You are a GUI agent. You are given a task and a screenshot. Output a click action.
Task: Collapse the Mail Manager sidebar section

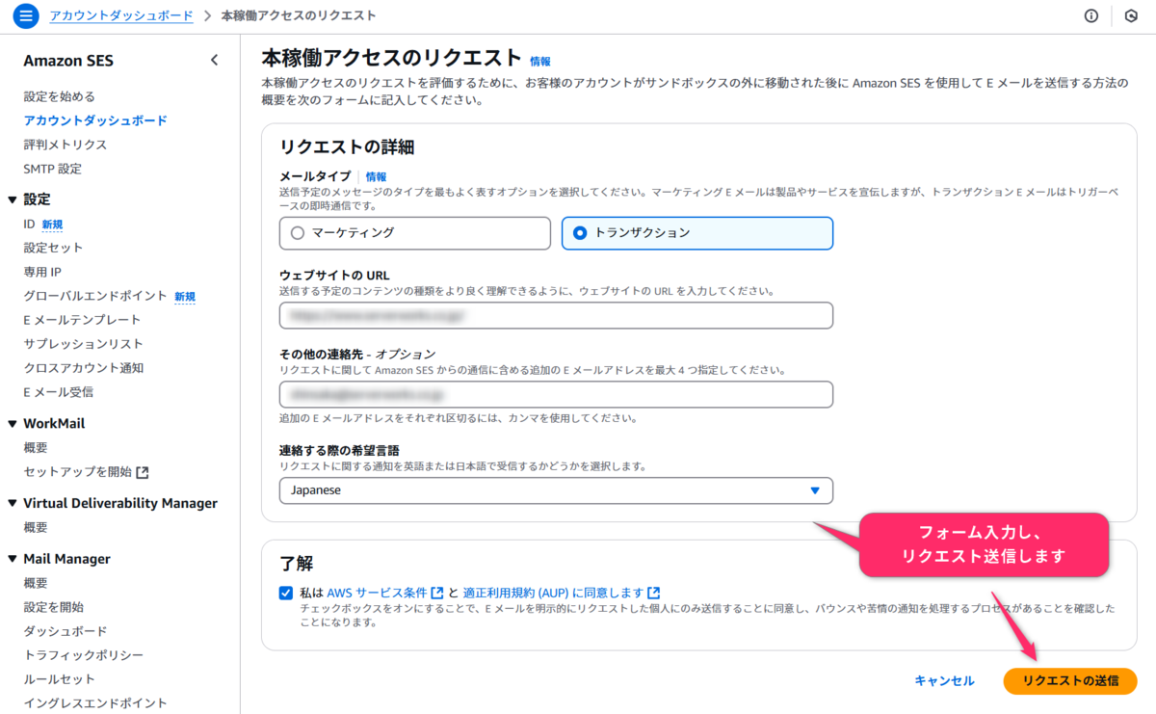13,559
